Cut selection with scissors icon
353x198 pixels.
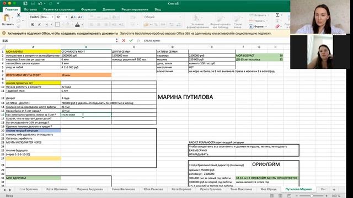[x=18, y=15]
